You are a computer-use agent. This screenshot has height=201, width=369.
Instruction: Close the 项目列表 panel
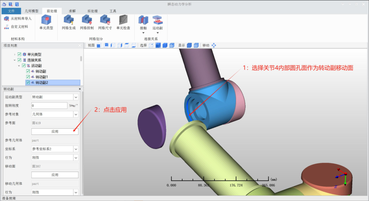[x=80, y=46]
